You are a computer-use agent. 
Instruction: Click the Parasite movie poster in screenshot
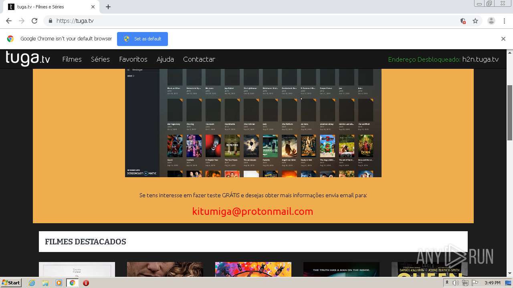click(x=270, y=146)
